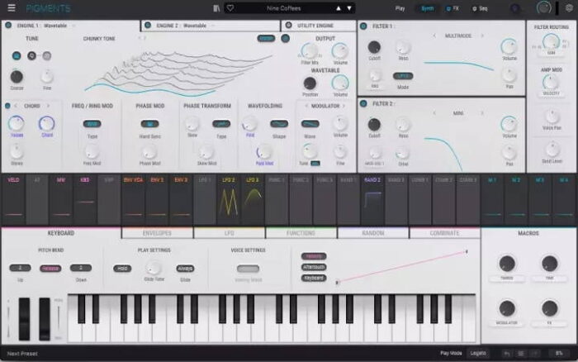Open the Legato play mode dropdown
Screen dimensions: 578x362
tap(478, 353)
